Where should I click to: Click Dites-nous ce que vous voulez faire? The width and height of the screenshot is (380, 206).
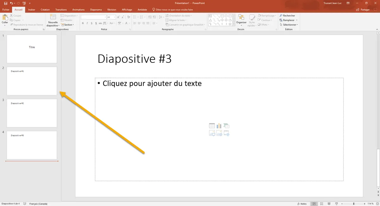coord(173,10)
